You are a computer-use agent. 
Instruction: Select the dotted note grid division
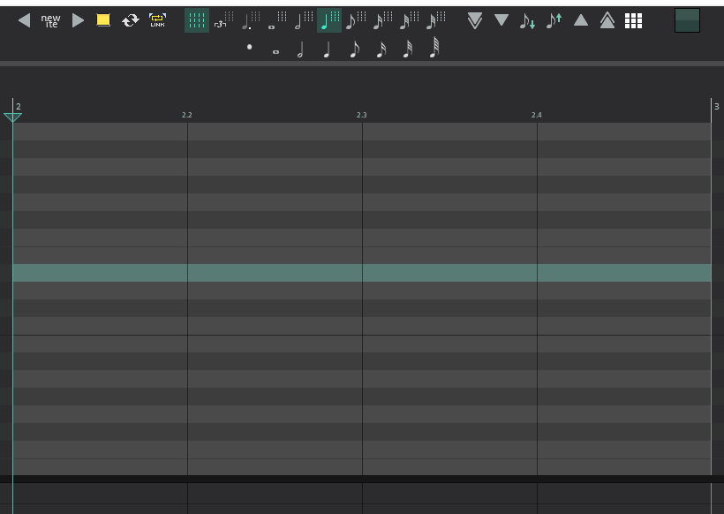(251, 20)
